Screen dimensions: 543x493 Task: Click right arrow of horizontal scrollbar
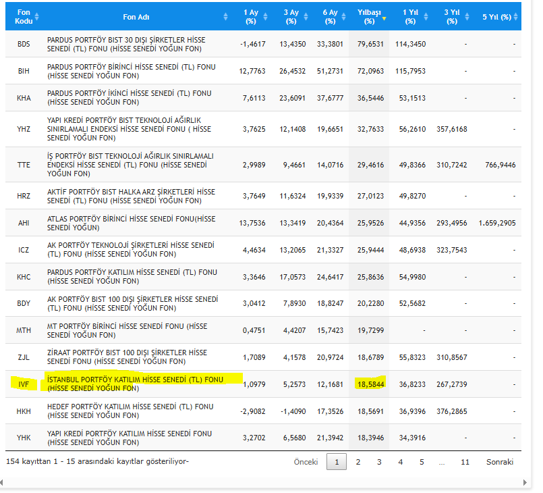point(525,482)
